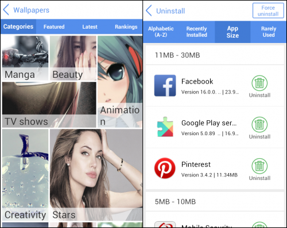Click Facebook's Version 16.0.0 details
Image resolution: width=287 pixels, height=228 pixels.
[210, 92]
